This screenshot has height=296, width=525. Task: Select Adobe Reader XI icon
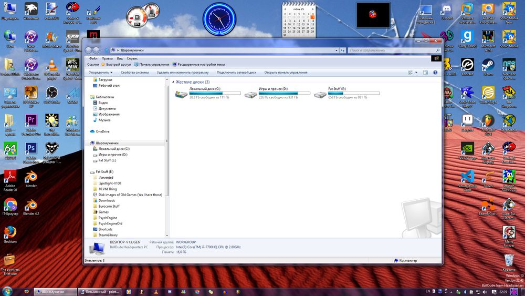coord(10,181)
